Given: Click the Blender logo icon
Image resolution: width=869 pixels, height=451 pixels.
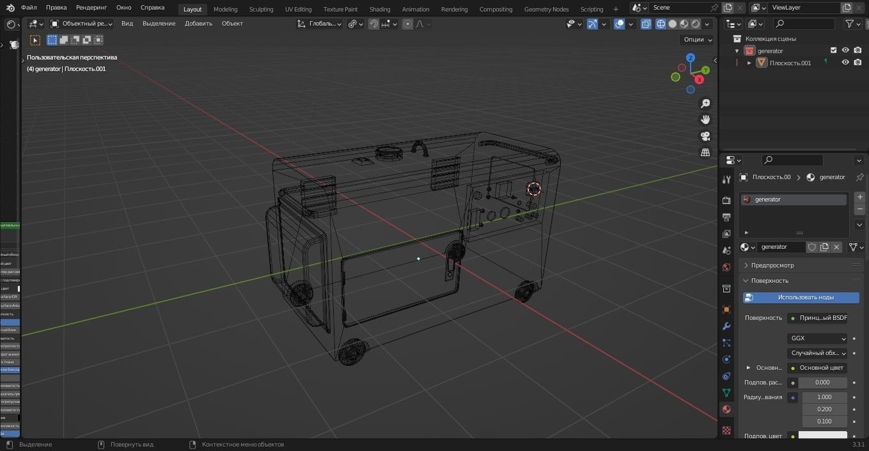Looking at the screenshot, I should tap(10, 8).
